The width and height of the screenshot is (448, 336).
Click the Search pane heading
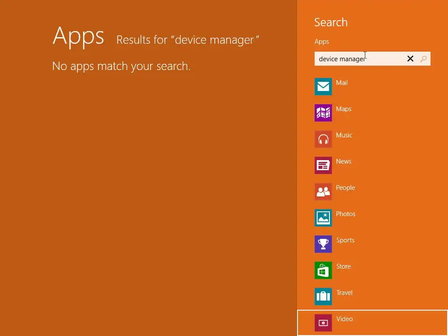pos(331,22)
